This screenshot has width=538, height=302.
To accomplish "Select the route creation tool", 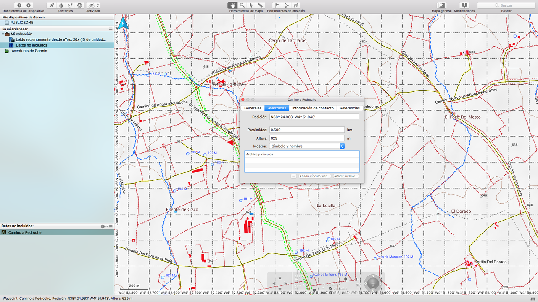I will click(x=287, y=5).
